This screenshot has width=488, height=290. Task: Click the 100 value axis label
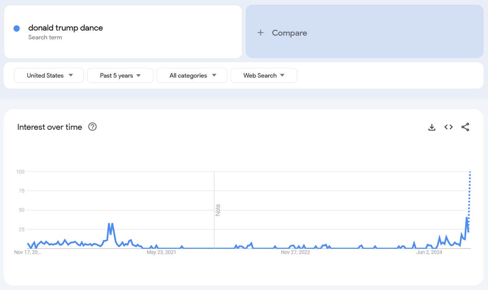20,172
